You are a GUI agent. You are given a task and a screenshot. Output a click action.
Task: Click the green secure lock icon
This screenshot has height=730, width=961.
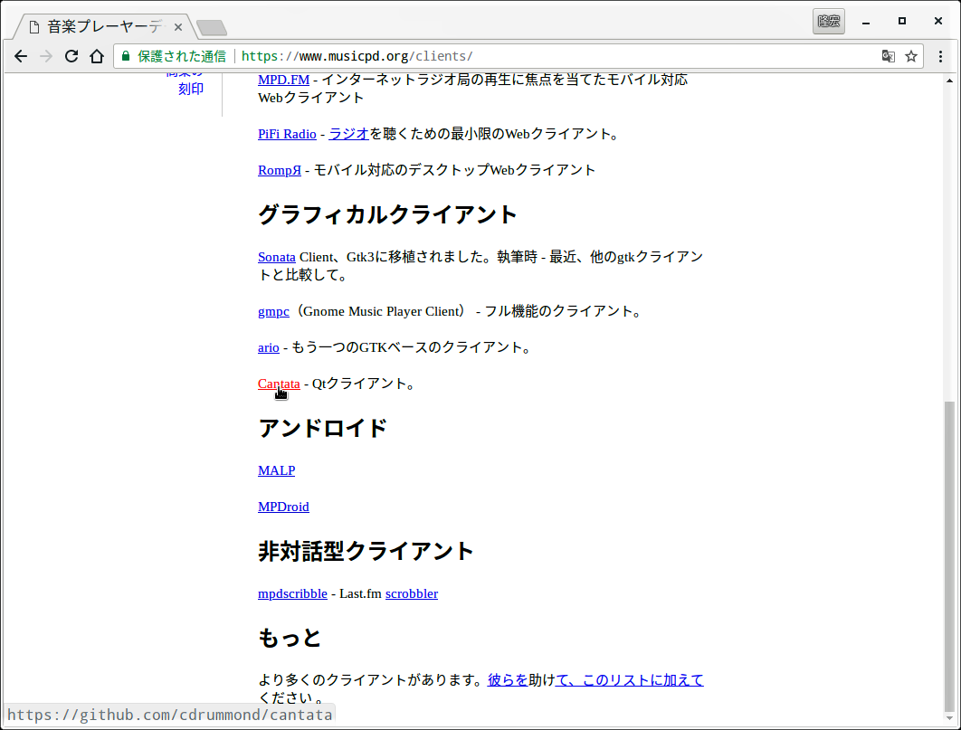[x=126, y=56]
